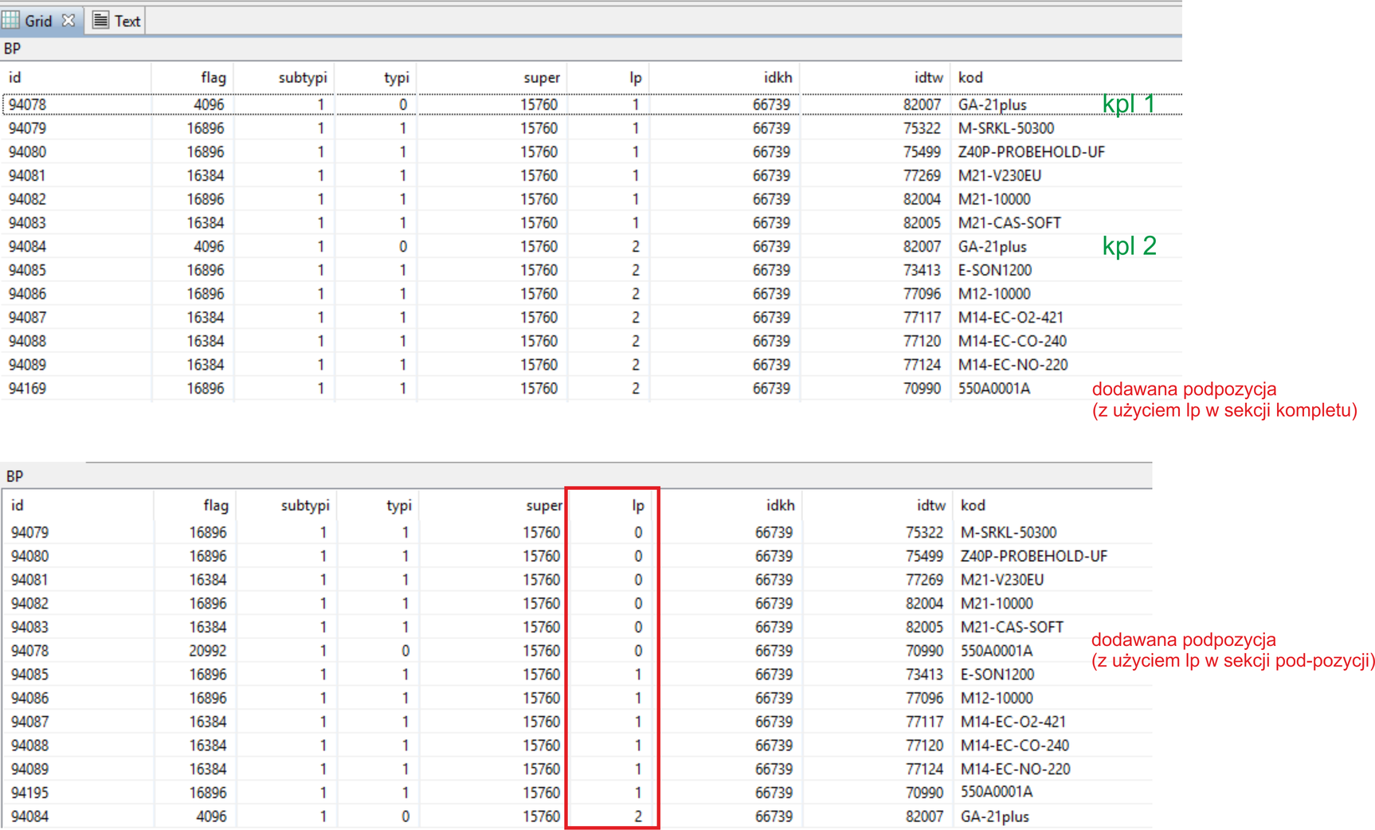Close the Grid tab with X icon

[x=69, y=21]
